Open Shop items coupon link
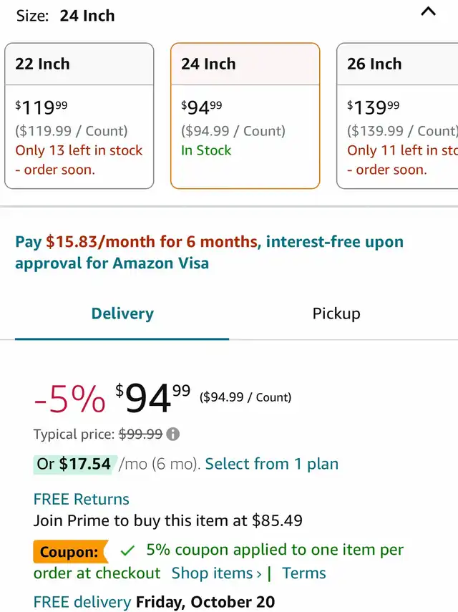 click(217, 573)
